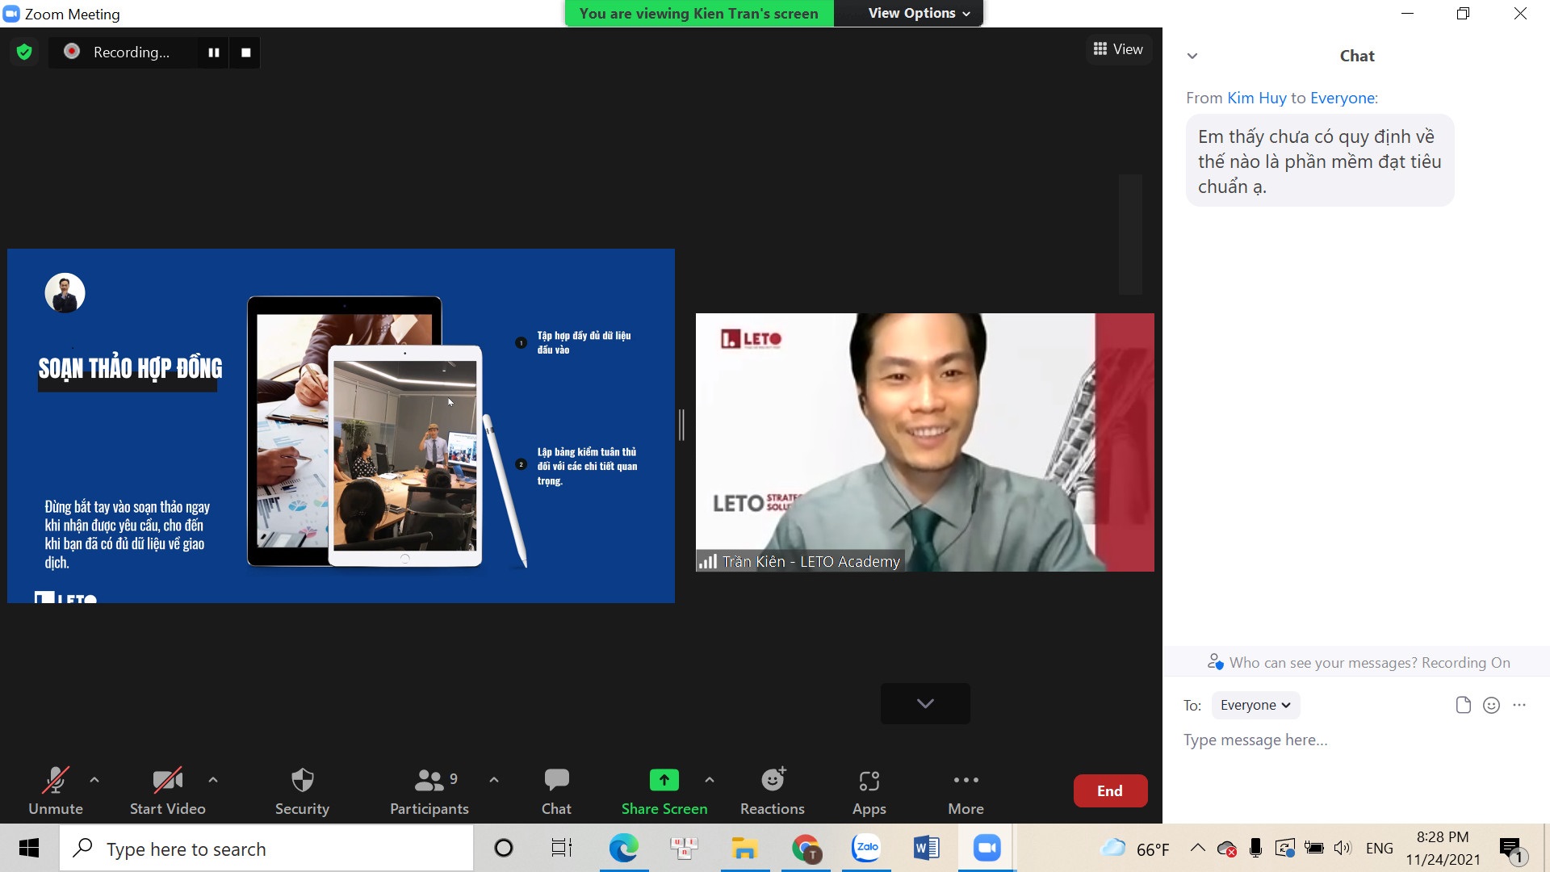The image size is (1550, 872).
Task: Attach a file in chat
Action: click(x=1463, y=705)
